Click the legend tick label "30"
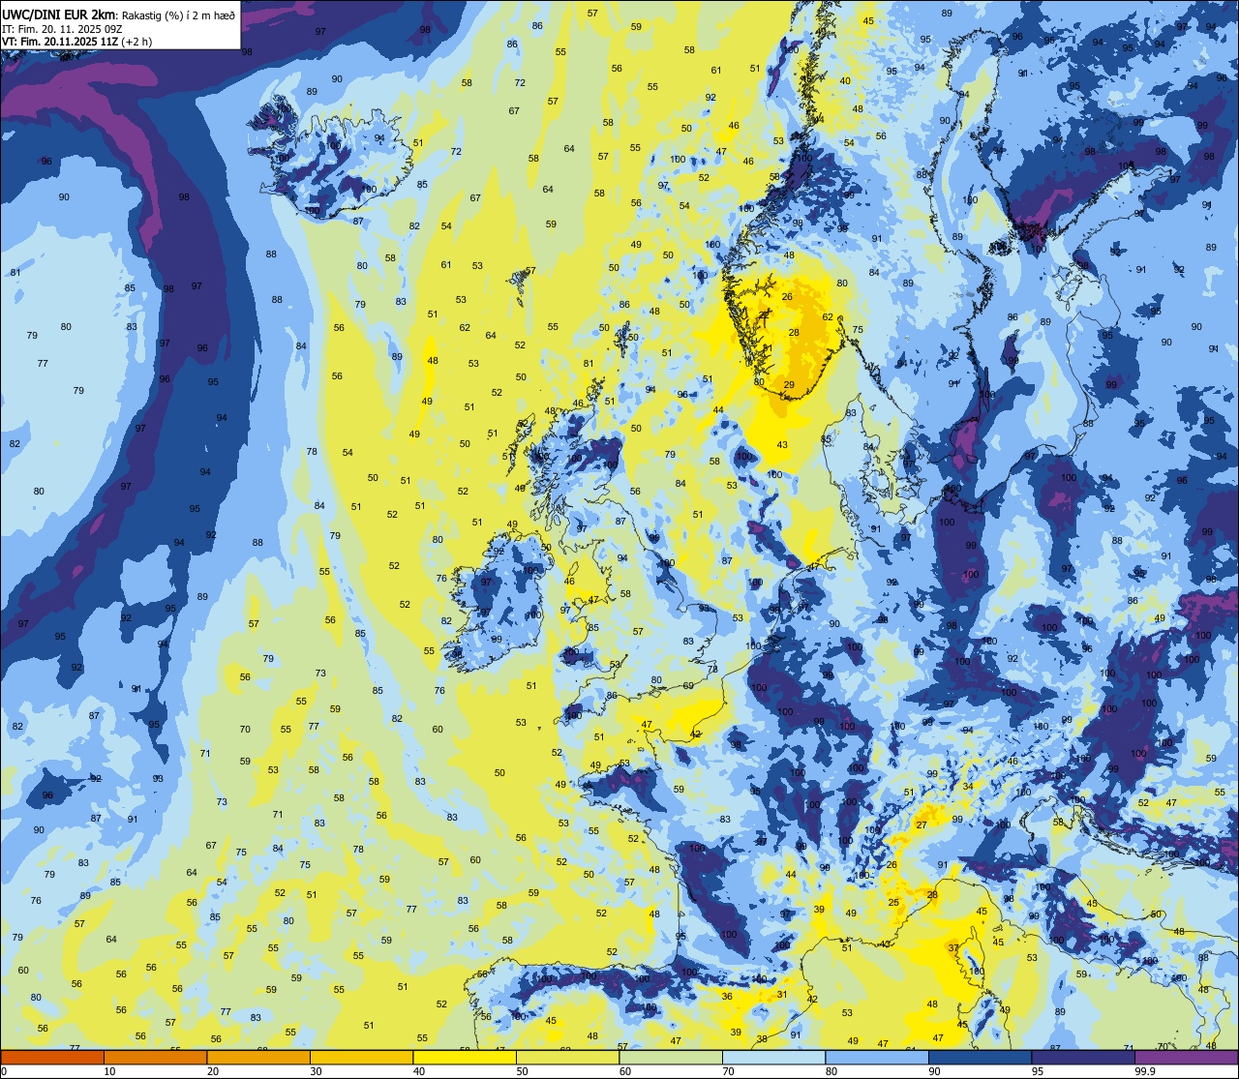 (x=316, y=1071)
